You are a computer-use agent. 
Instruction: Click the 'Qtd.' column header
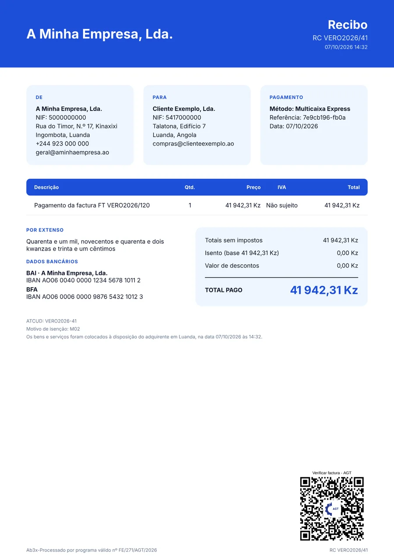click(x=190, y=187)
